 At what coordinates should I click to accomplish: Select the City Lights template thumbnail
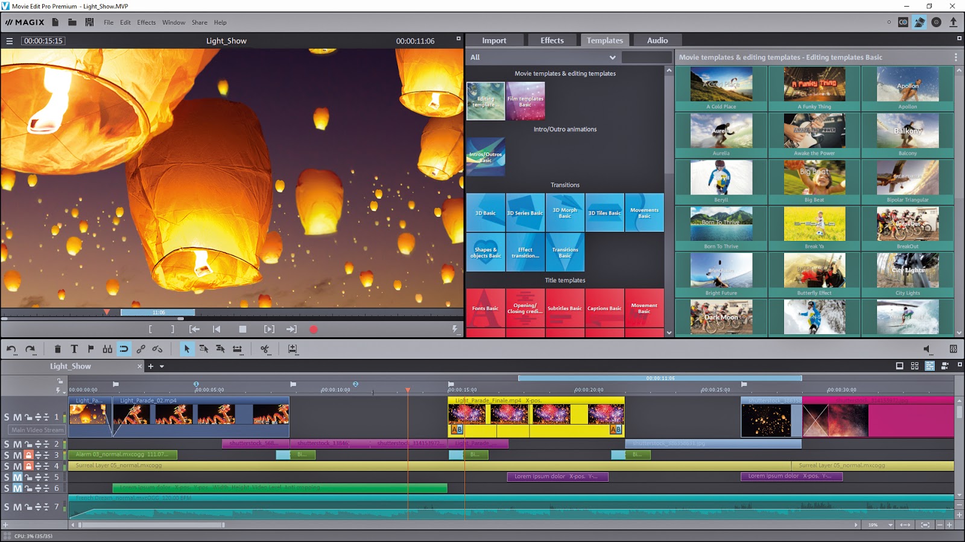pyautogui.click(x=908, y=270)
